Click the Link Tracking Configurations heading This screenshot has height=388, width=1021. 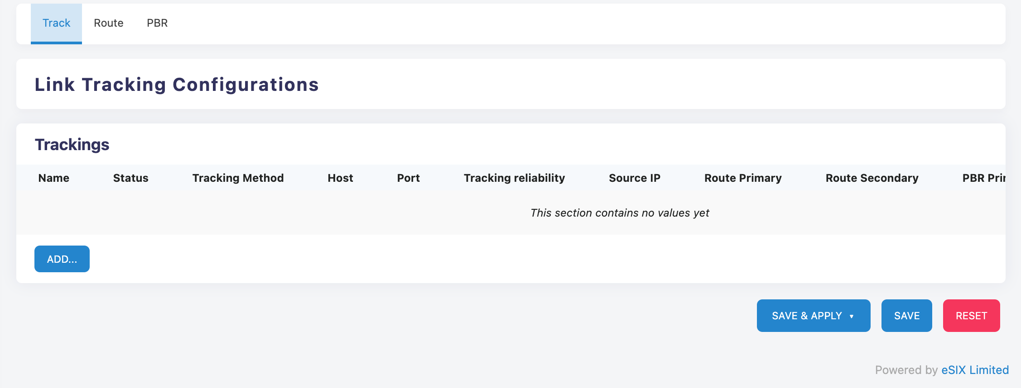(177, 85)
